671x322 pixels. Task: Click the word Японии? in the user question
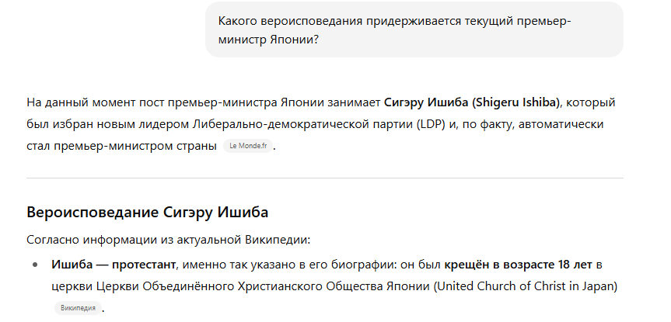295,40
